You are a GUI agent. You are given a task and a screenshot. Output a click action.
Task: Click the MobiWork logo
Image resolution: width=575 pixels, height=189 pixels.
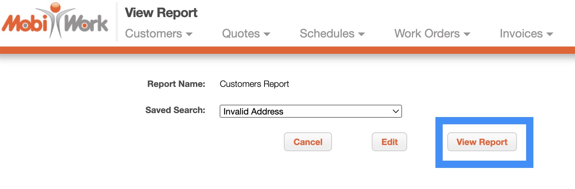click(x=55, y=22)
